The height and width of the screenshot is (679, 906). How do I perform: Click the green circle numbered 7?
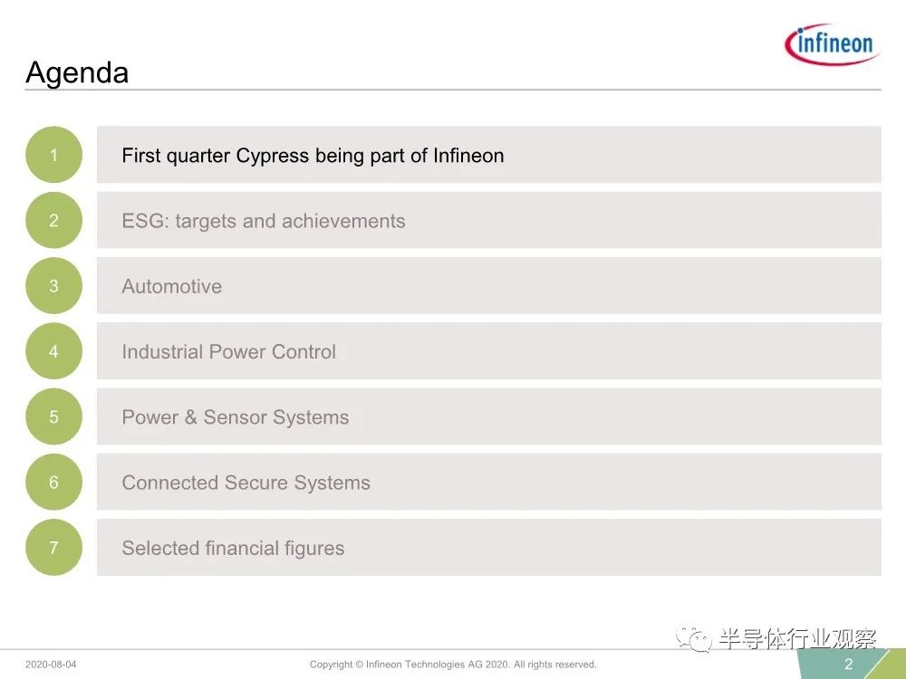[x=53, y=548]
